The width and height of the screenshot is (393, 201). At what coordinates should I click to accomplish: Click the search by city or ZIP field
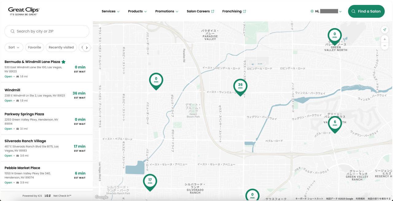coord(47,31)
